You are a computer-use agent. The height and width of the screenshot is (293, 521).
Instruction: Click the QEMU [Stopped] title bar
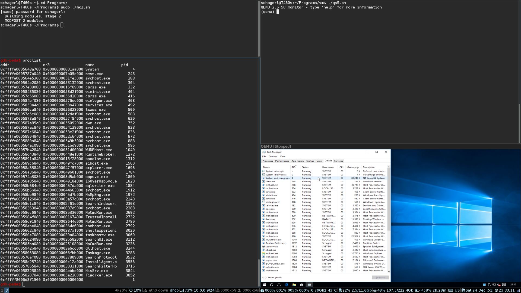[x=390, y=146]
